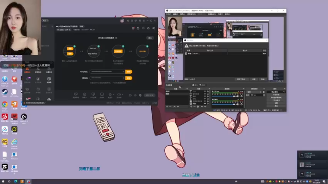Image resolution: width=328 pixels, height=184 pixels.
Task: Click help icon beside OBS third-party mode title
Action: pos(116,38)
